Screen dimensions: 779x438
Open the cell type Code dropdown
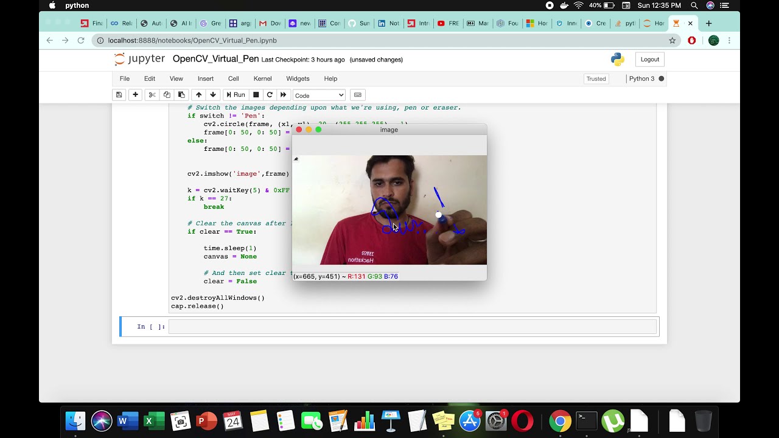pyautogui.click(x=320, y=96)
